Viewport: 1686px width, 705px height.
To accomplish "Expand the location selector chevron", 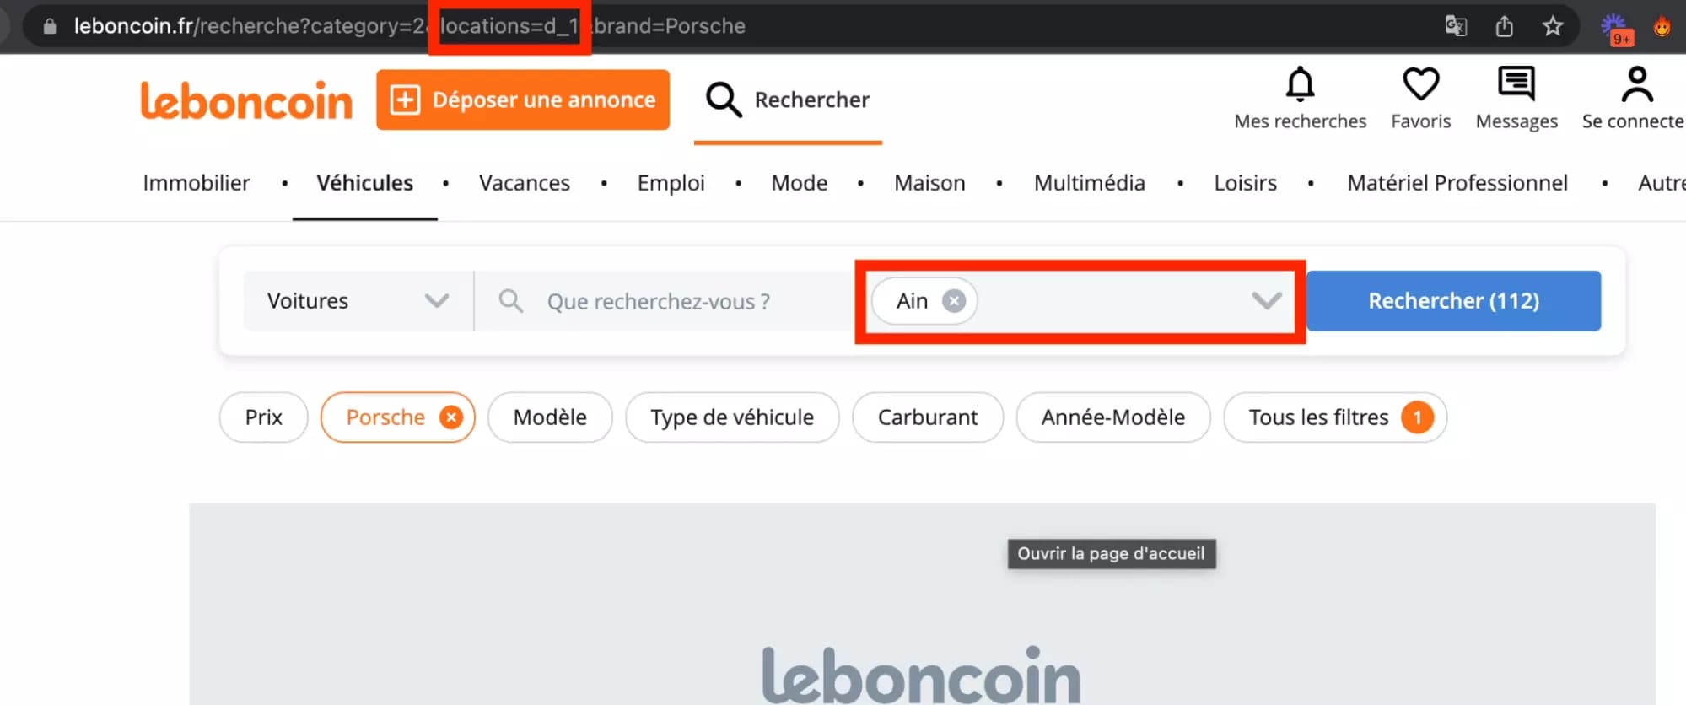I will click(1265, 300).
